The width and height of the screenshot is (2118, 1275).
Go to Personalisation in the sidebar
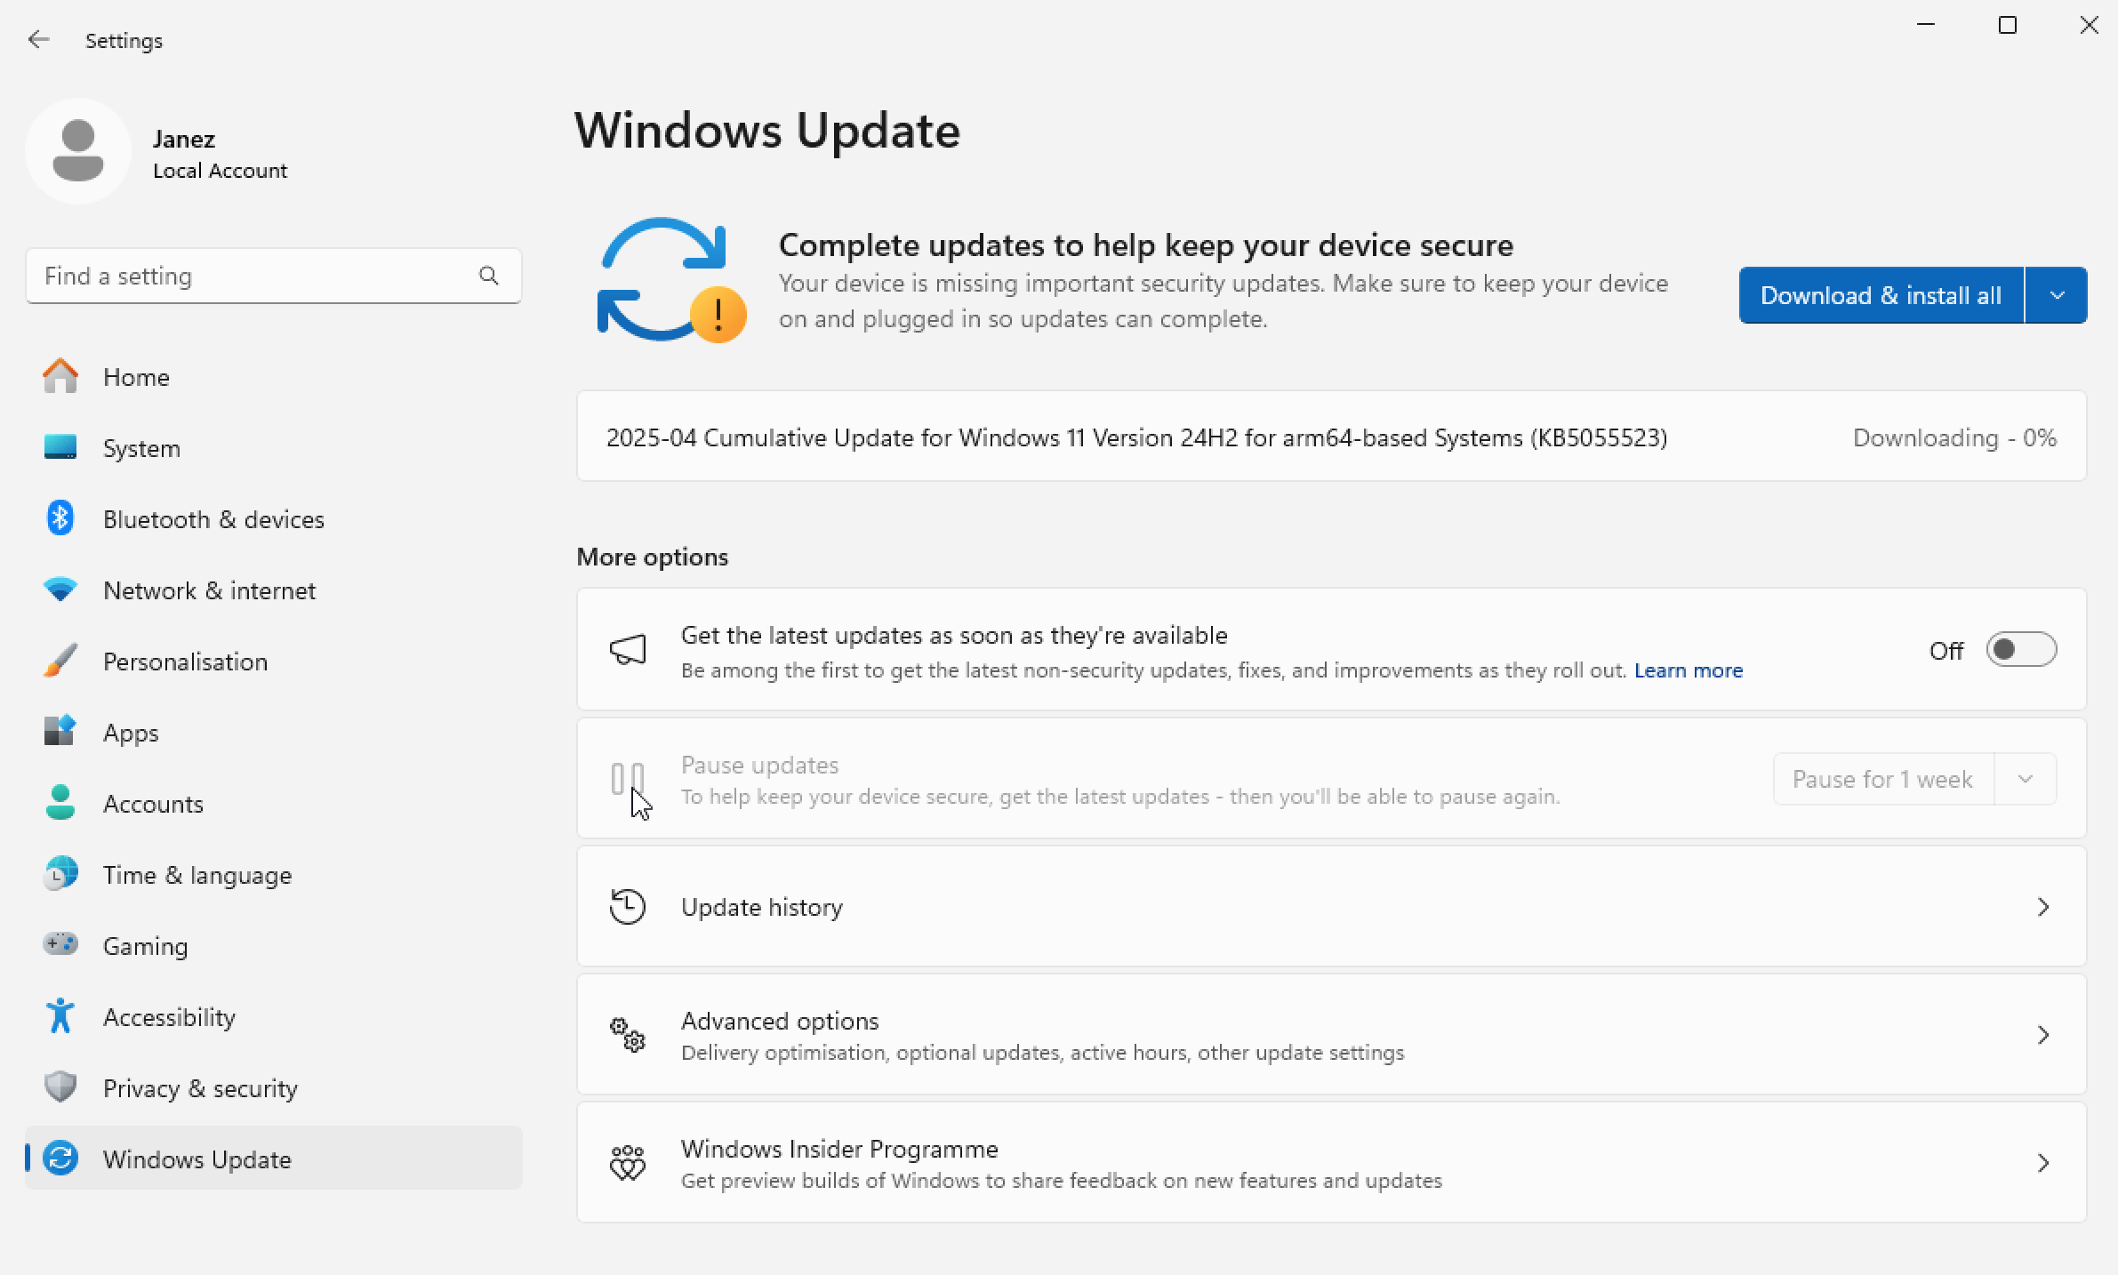tap(185, 662)
